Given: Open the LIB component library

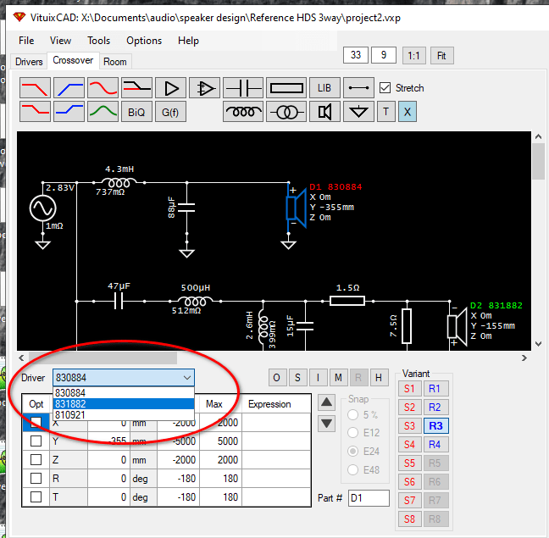Looking at the screenshot, I should [324, 88].
